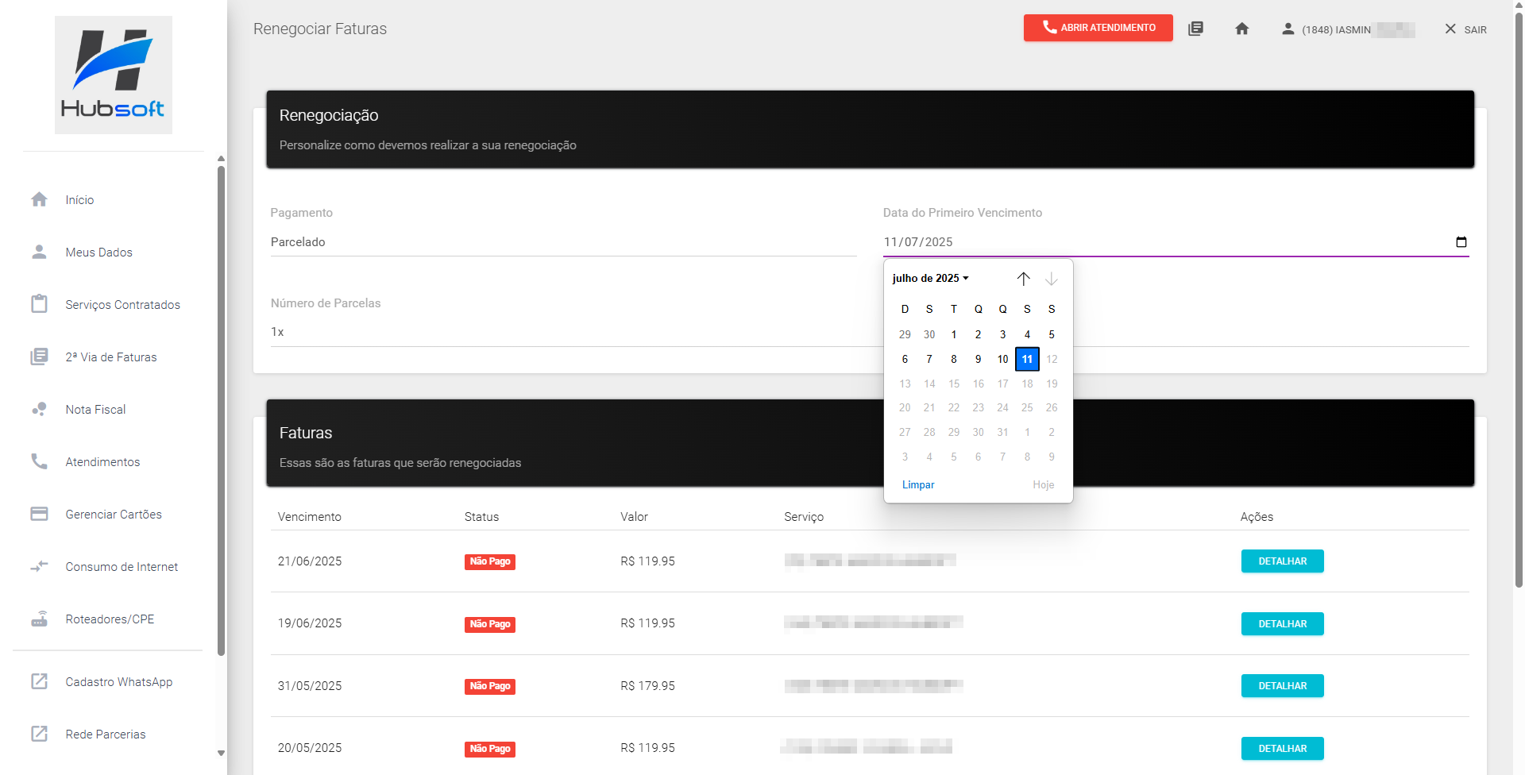The width and height of the screenshot is (1525, 775).
Task: Click DETALHAR for invoice 31/05/2025
Action: [1282, 686]
